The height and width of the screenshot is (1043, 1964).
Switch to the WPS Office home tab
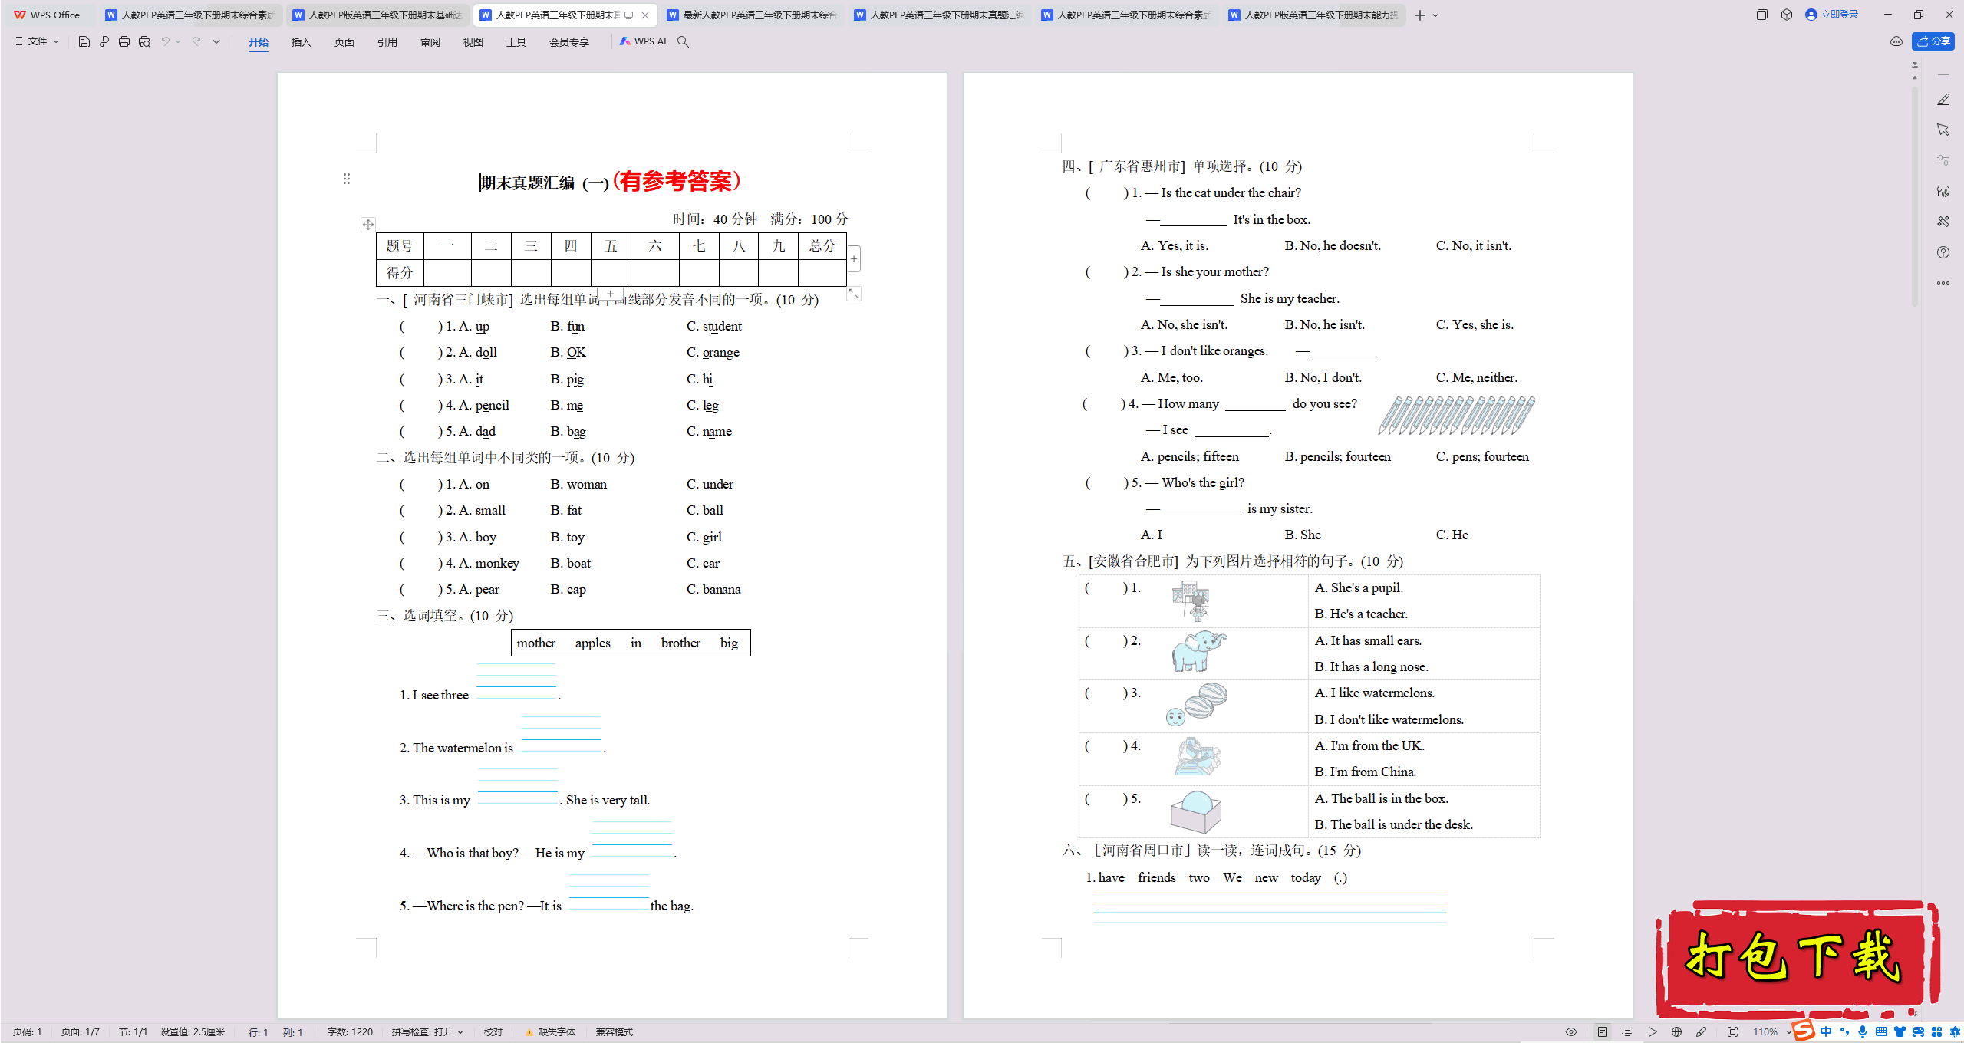coord(48,15)
